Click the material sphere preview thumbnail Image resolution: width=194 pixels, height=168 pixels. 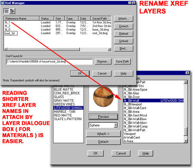(103, 97)
